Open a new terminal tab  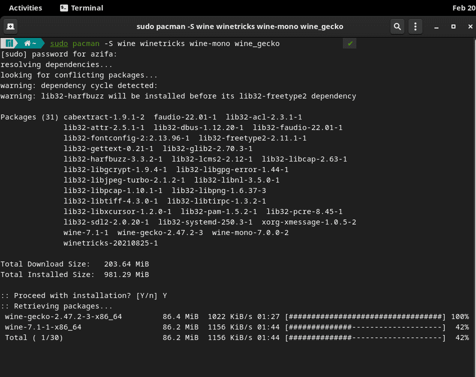click(x=10, y=26)
